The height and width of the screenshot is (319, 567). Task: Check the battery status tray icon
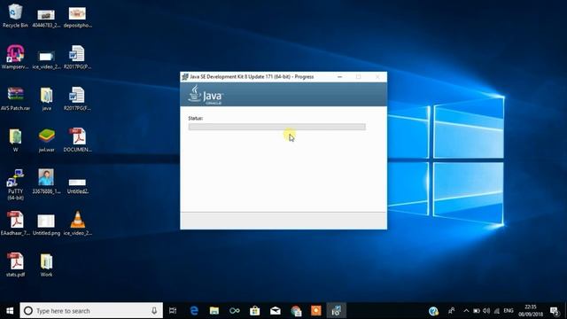pyautogui.click(x=477, y=311)
